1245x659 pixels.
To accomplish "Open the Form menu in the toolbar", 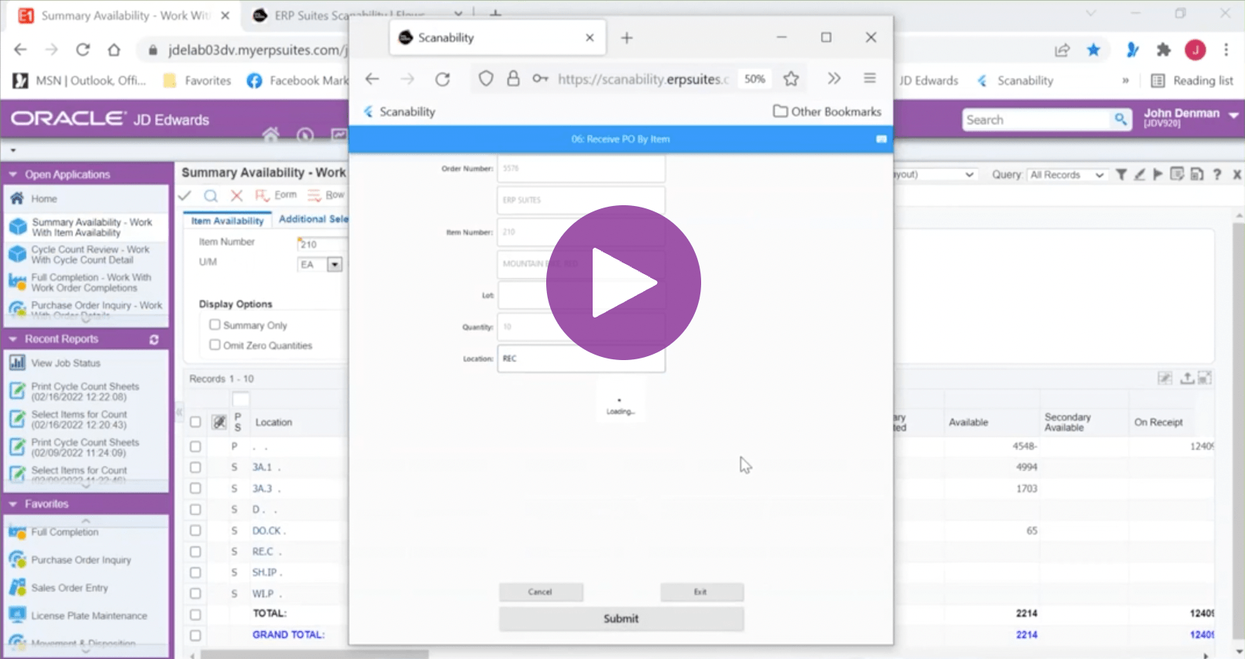I will click(x=277, y=195).
